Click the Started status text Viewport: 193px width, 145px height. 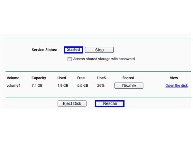(73, 50)
